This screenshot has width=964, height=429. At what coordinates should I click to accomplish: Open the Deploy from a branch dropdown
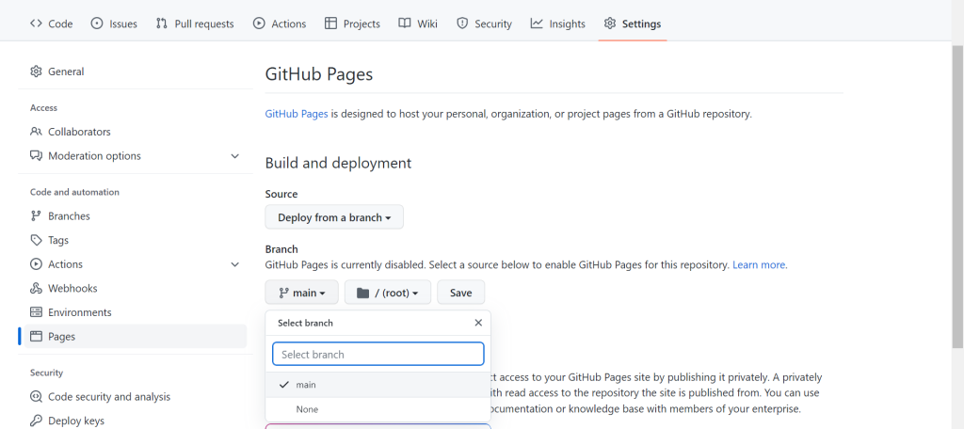coord(334,217)
